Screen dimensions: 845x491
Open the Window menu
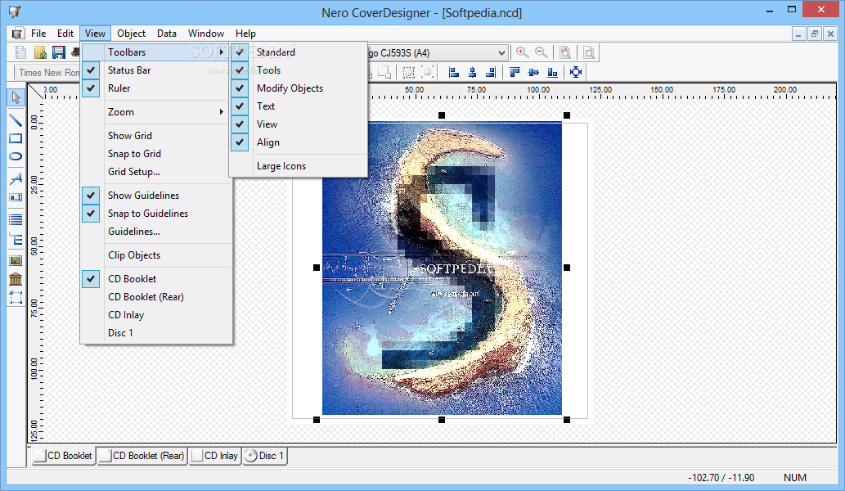click(206, 34)
